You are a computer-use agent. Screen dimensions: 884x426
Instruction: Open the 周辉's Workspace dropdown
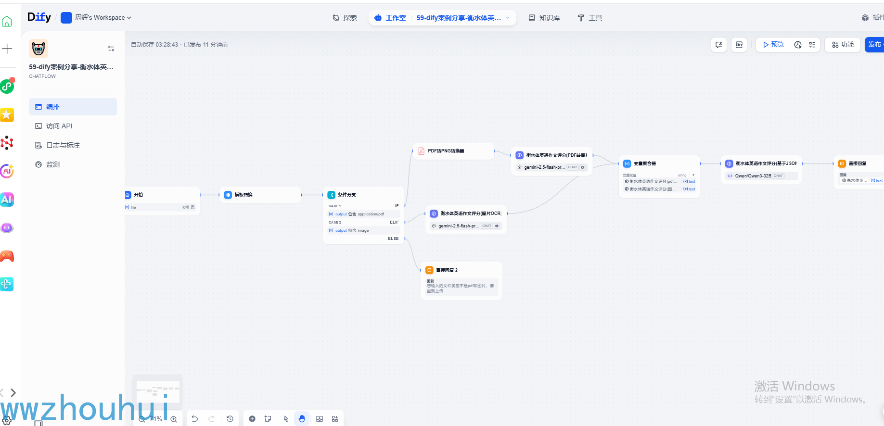pyautogui.click(x=96, y=18)
